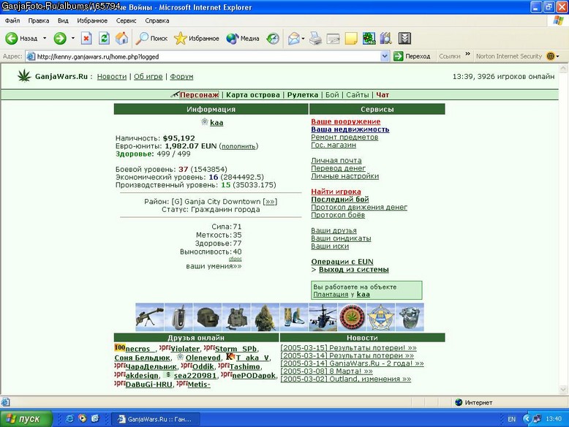Open the Правка menu
Screen dimensions: 569x427
39,20
